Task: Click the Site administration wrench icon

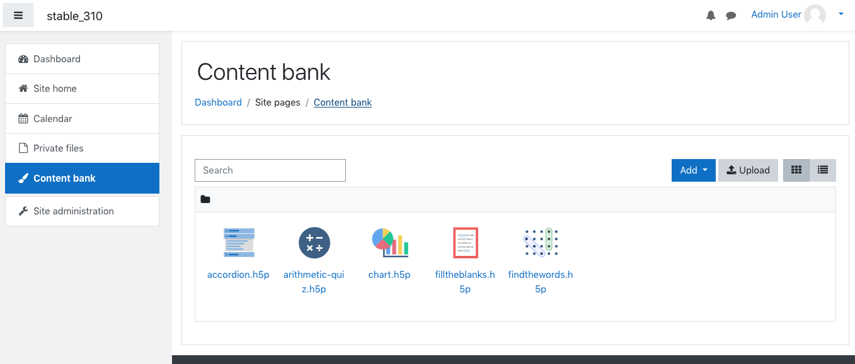Action: point(23,211)
